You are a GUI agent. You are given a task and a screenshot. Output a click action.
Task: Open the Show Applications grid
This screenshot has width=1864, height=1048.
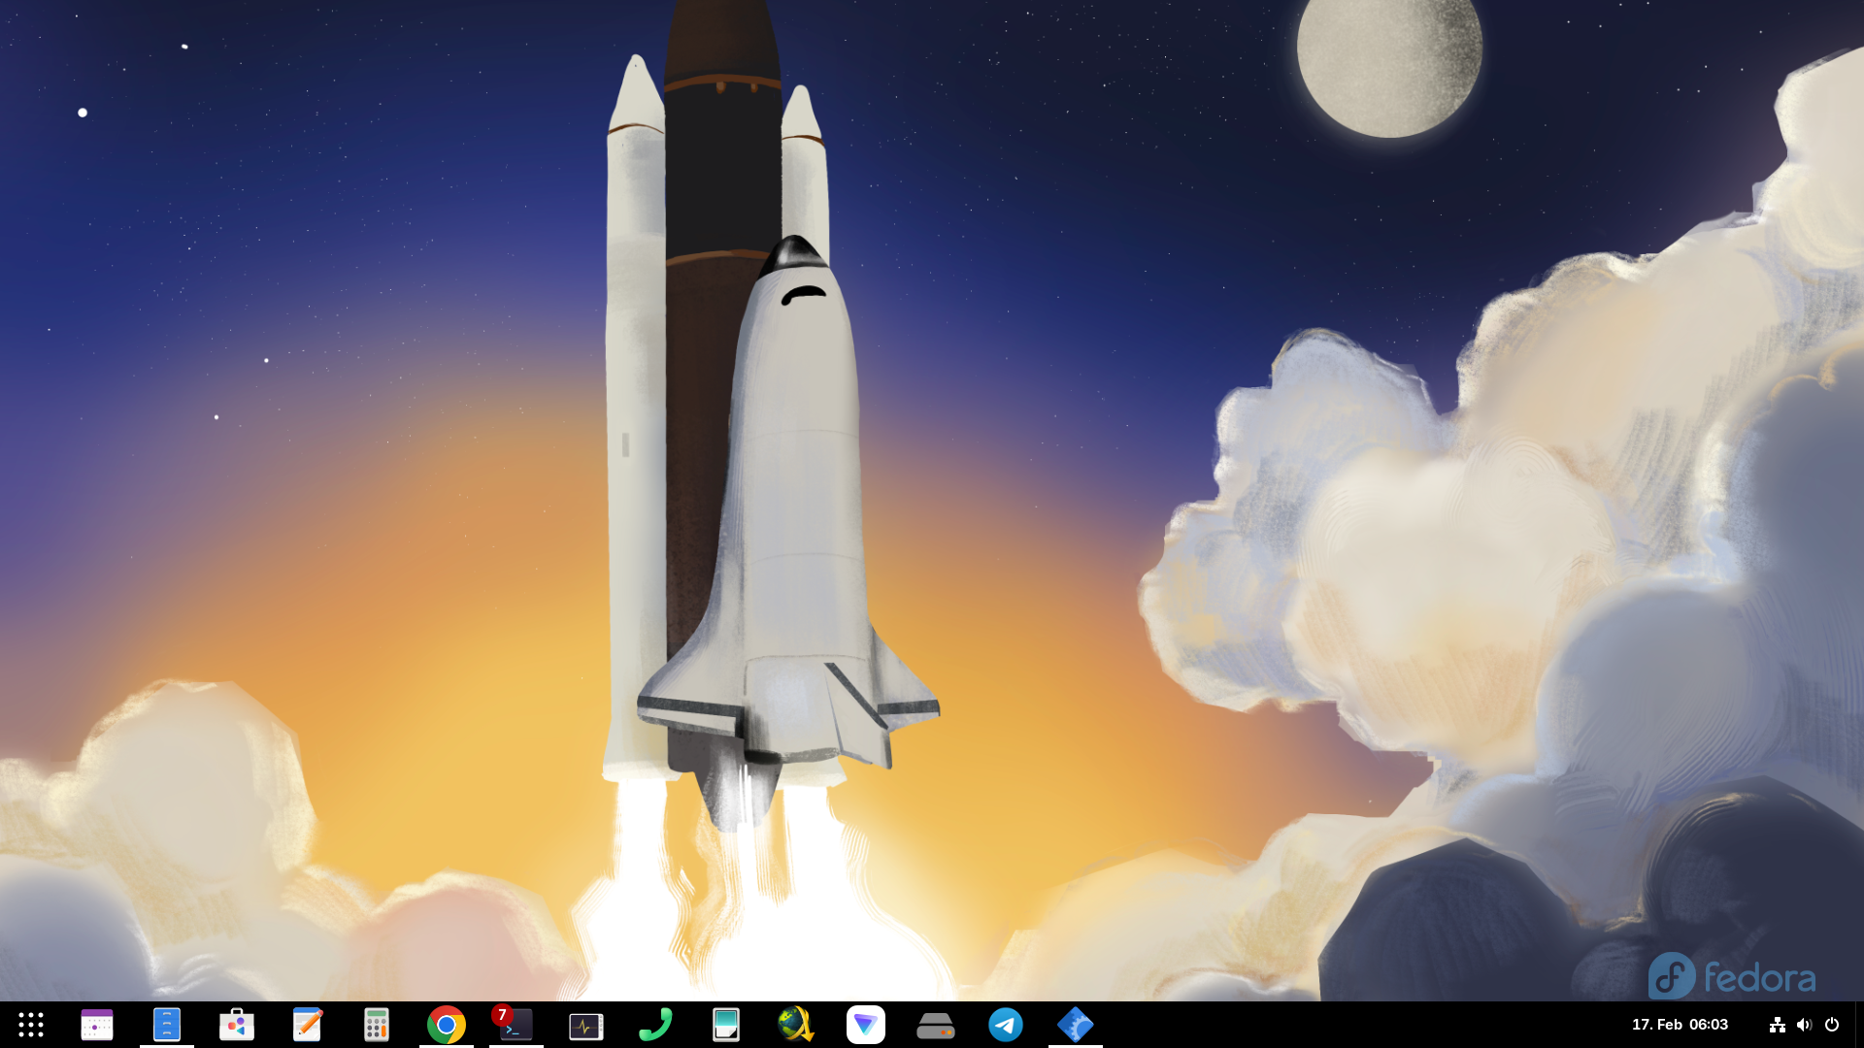click(x=32, y=1025)
